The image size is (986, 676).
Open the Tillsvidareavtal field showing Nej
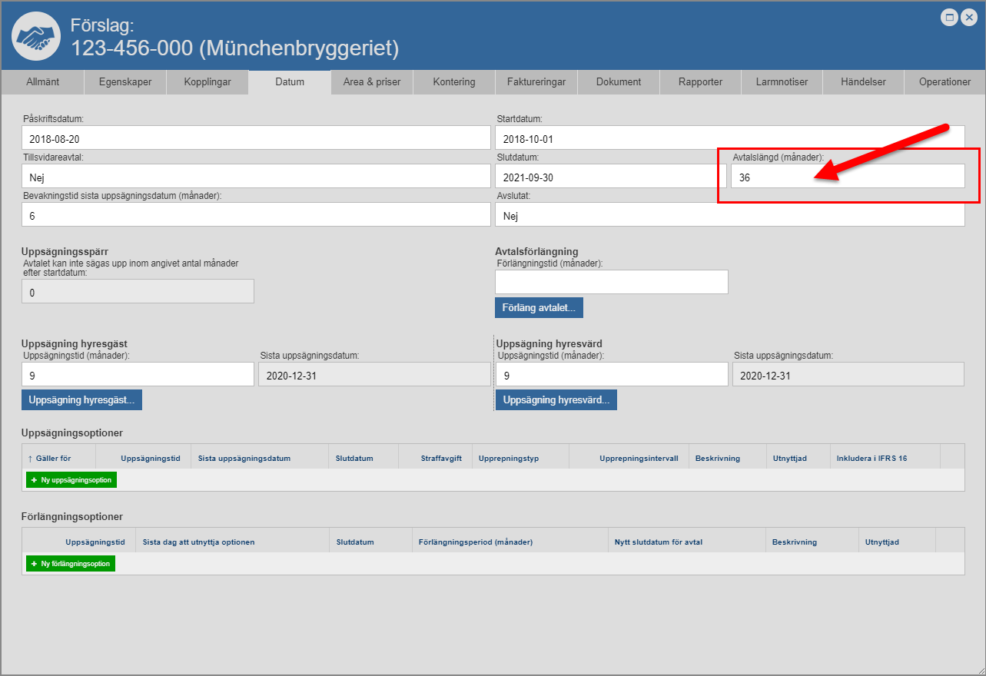(256, 177)
